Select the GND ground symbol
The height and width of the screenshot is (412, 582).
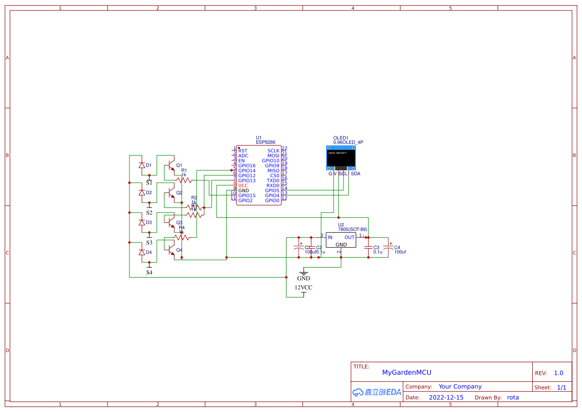[x=304, y=274]
